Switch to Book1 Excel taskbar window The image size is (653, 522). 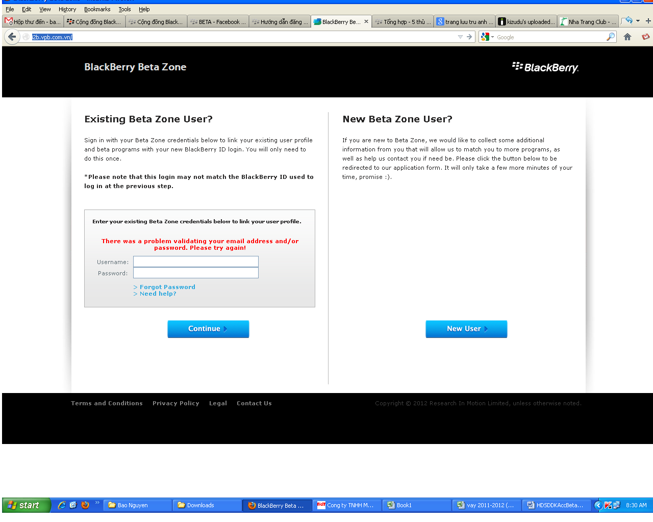(x=416, y=505)
